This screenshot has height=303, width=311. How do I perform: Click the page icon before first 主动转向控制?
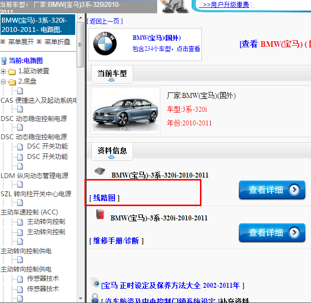[x=20, y=222]
